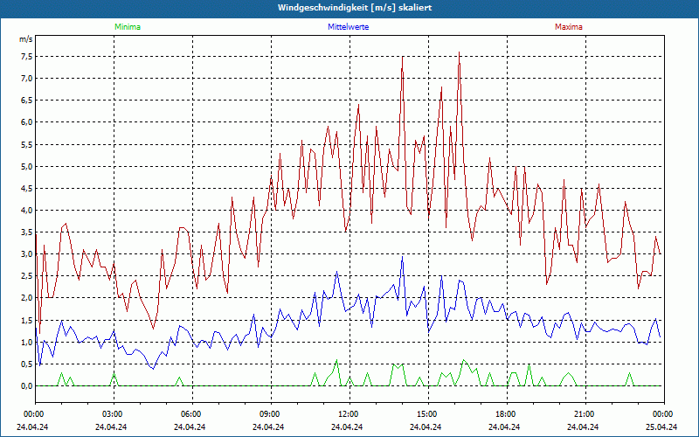Select the 7,5 value on the y-axis
The width and height of the screenshot is (699, 437).
point(26,56)
